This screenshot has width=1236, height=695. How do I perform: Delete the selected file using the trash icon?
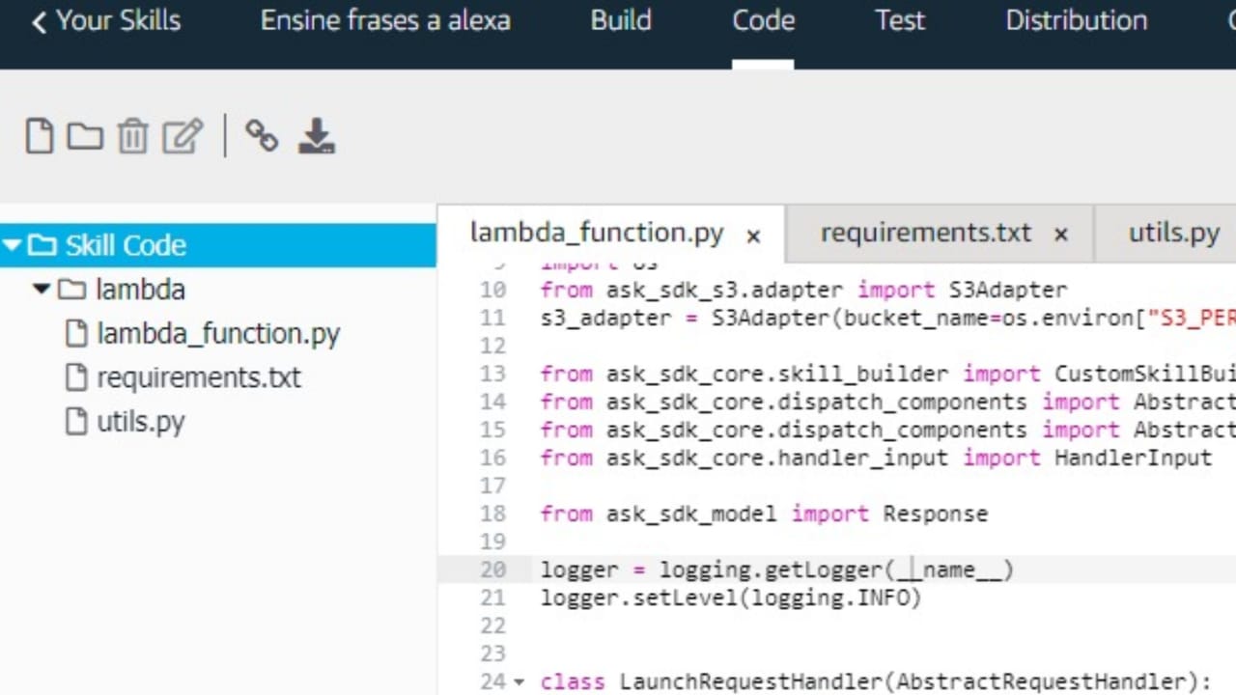132,135
